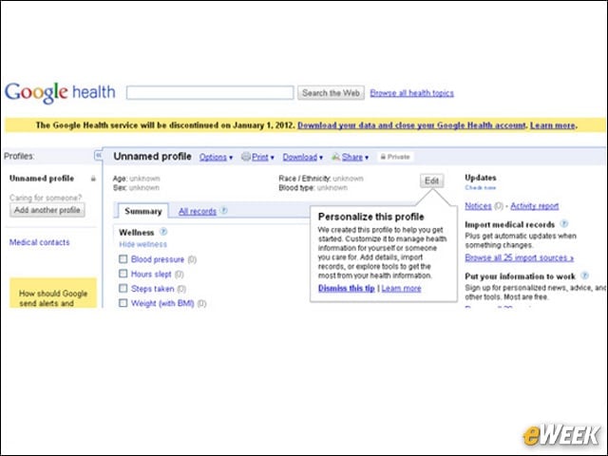This screenshot has height=456, width=608.
Task: Open Hours slept link
Action: (x=151, y=275)
